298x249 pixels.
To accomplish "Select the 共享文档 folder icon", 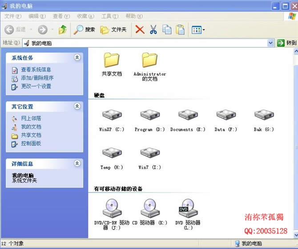I will (112, 60).
